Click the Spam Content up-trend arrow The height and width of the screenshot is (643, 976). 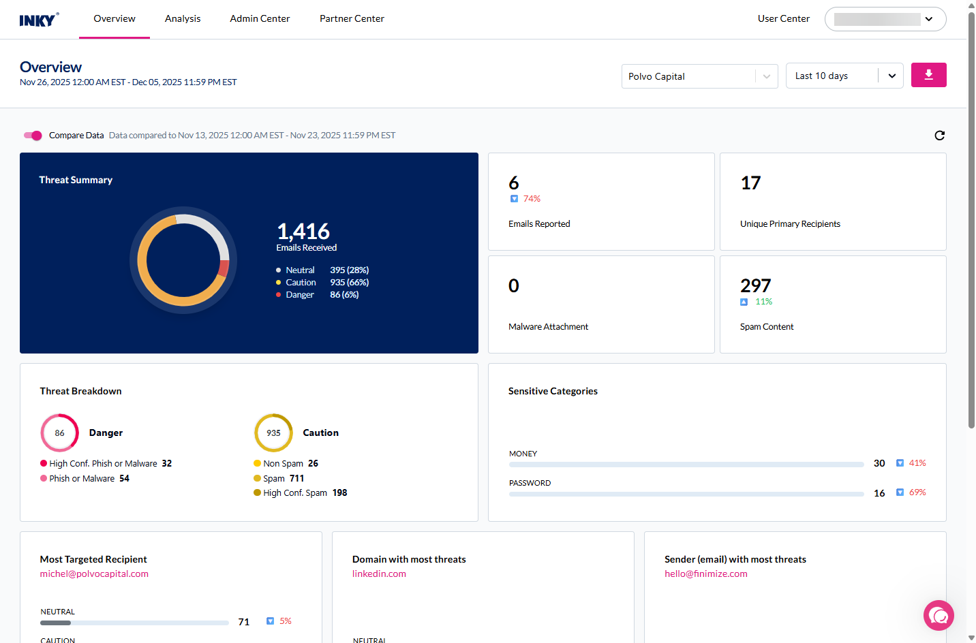point(744,302)
